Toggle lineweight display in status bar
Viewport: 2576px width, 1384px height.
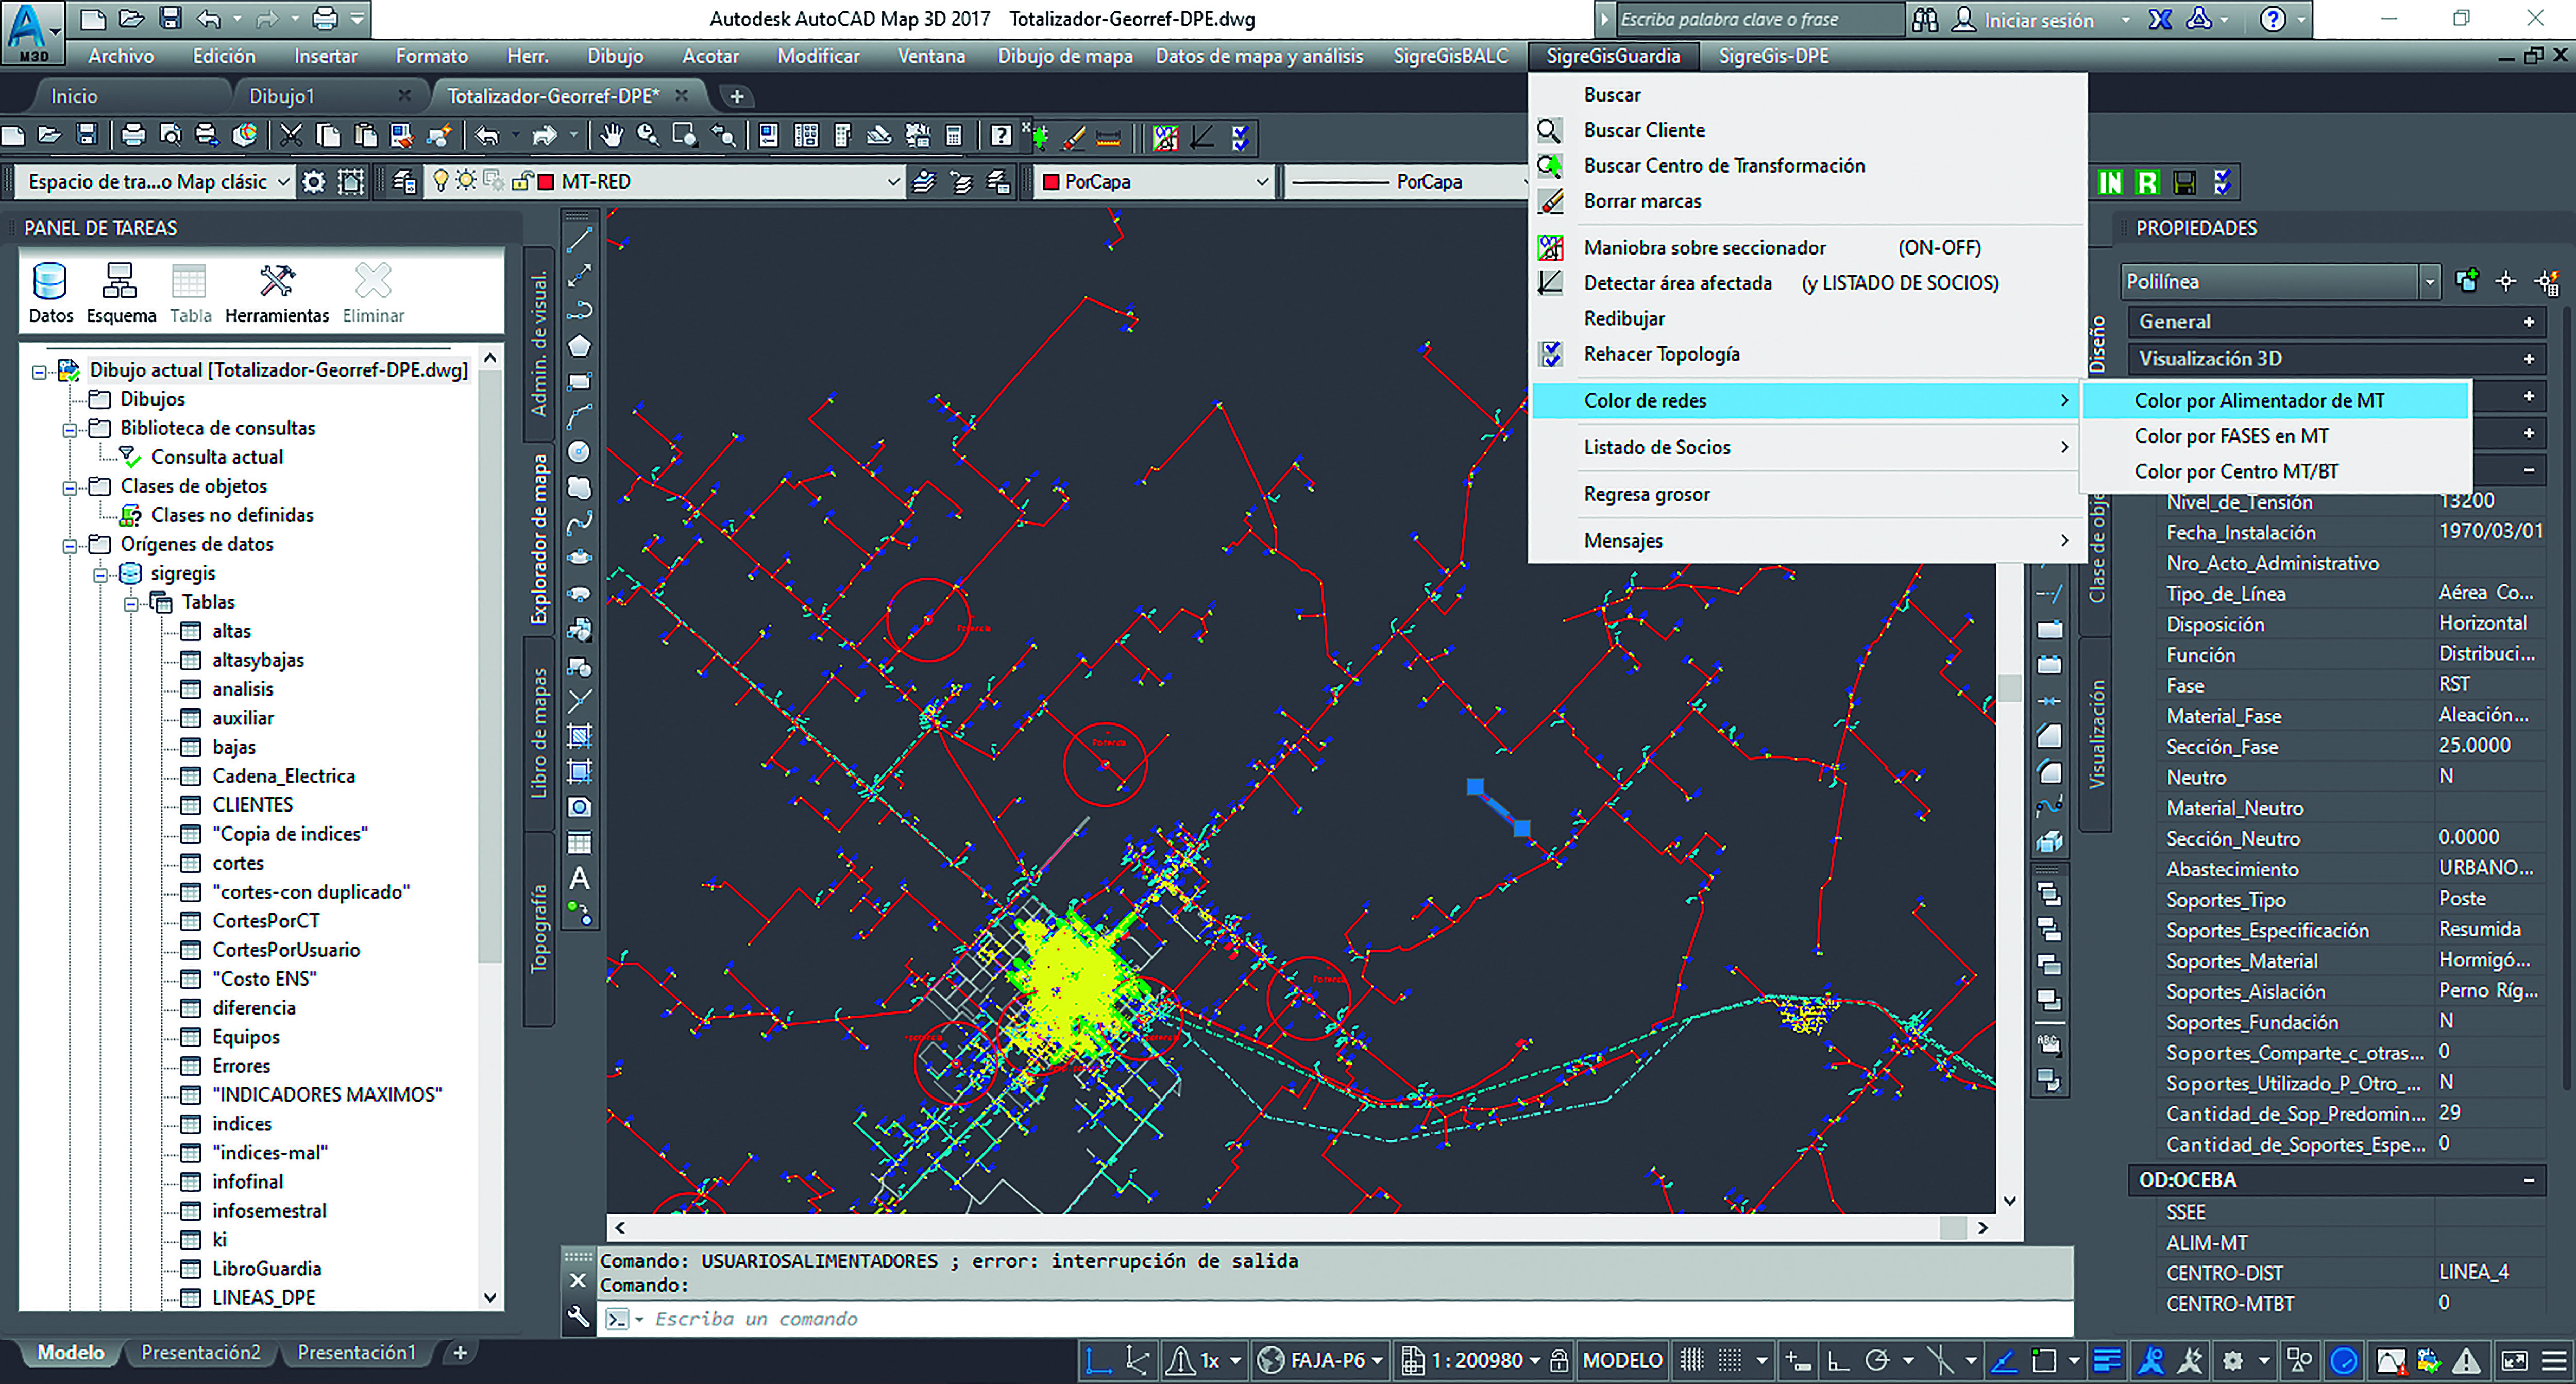click(2106, 1360)
